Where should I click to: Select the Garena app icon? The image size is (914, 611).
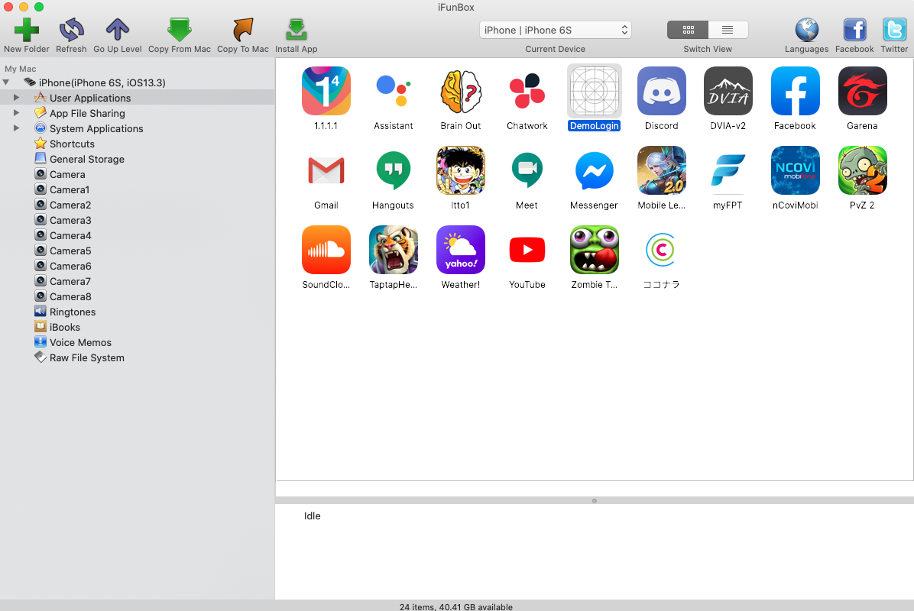coord(862,91)
